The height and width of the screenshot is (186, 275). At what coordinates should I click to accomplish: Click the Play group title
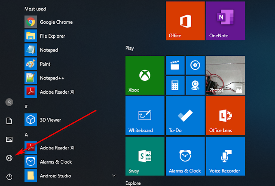130,48
